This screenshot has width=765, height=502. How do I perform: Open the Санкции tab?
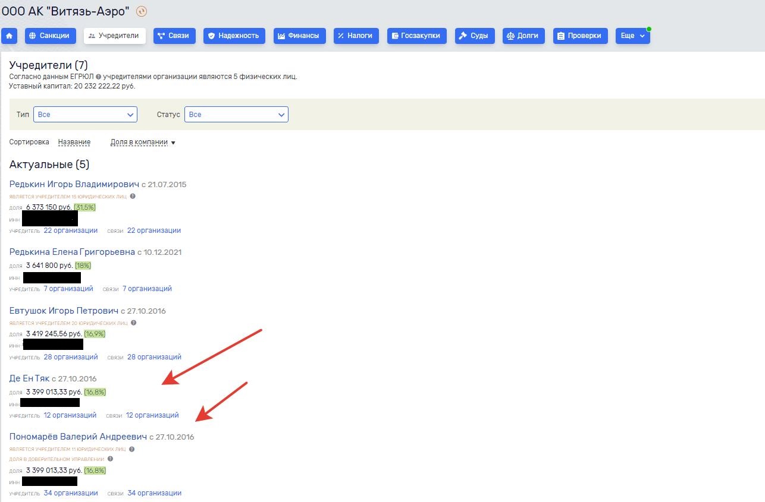(51, 36)
